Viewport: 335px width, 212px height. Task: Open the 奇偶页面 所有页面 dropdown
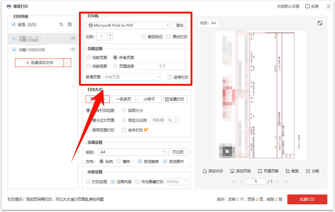[132, 77]
